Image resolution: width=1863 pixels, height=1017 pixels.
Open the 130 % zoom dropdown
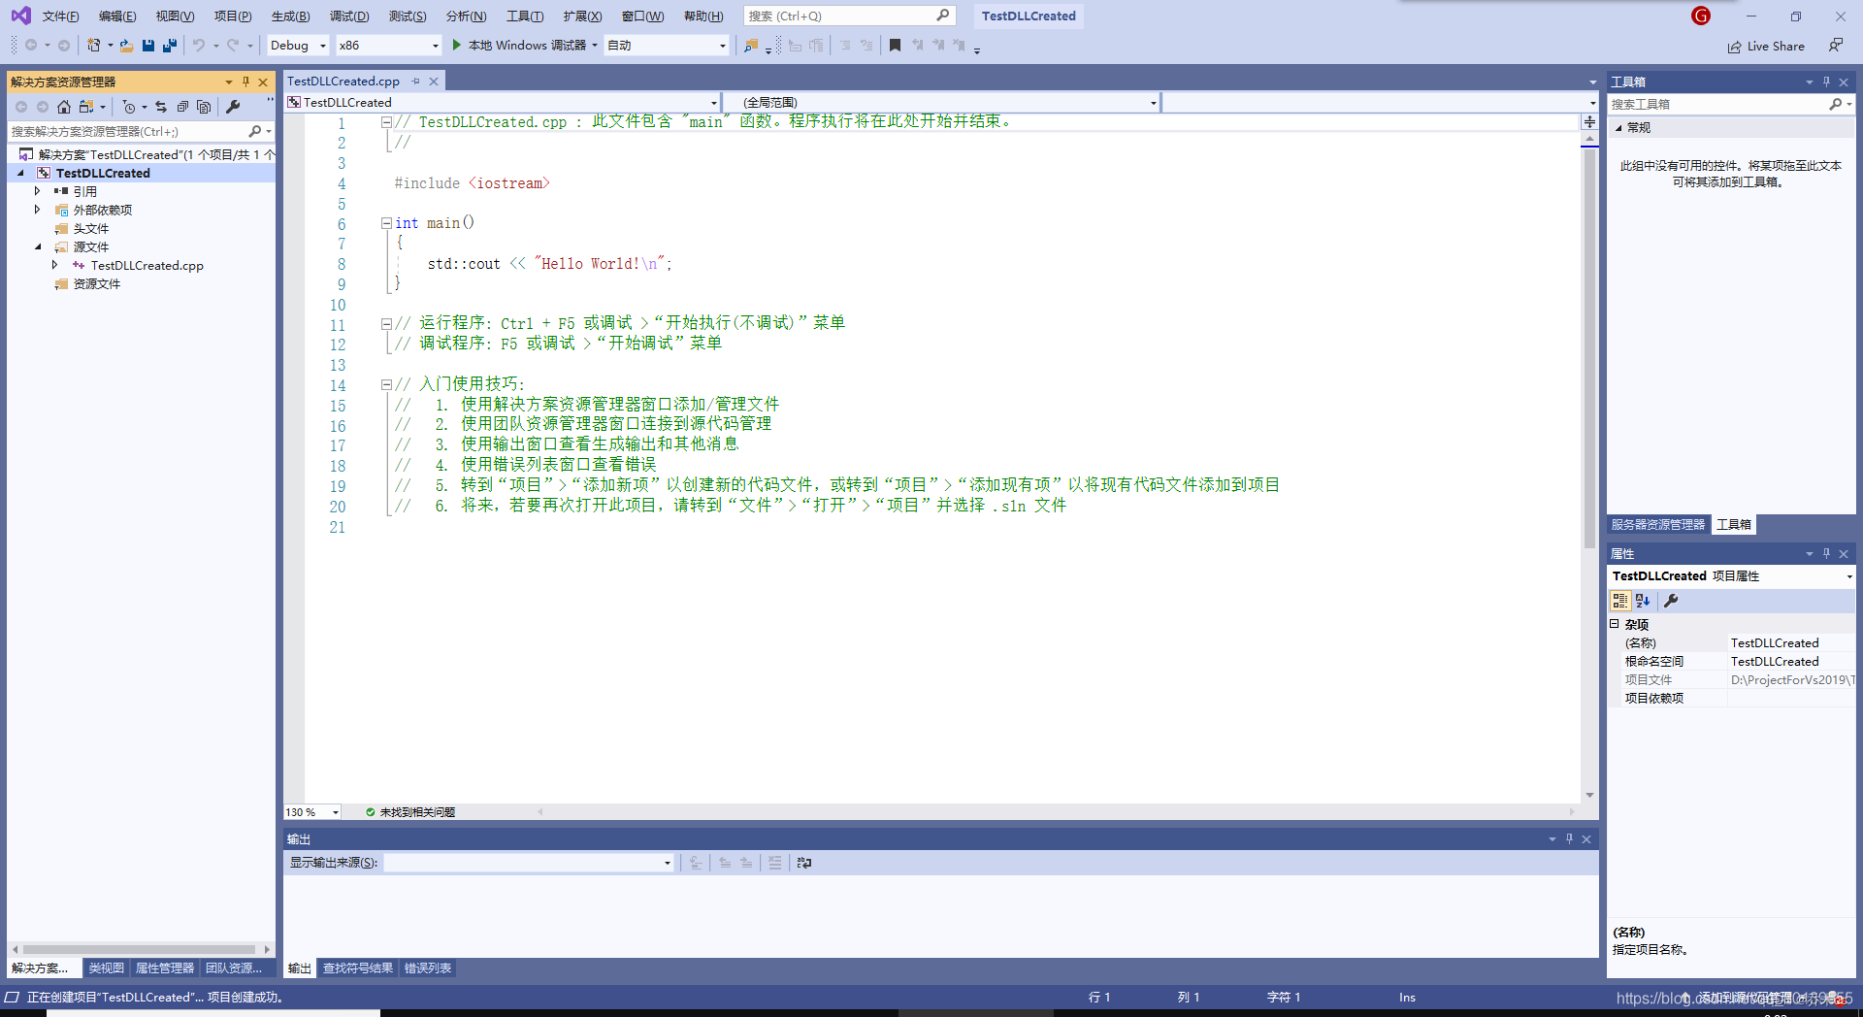[x=312, y=812]
